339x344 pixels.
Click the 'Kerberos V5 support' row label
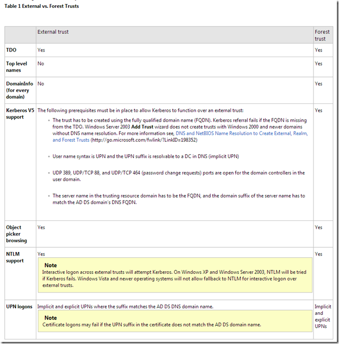20,114
